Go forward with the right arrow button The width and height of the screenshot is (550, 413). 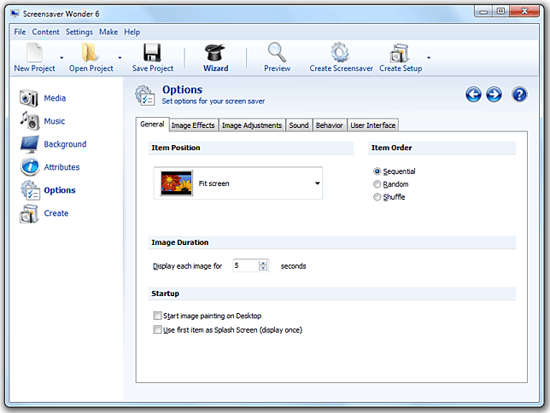coord(494,95)
